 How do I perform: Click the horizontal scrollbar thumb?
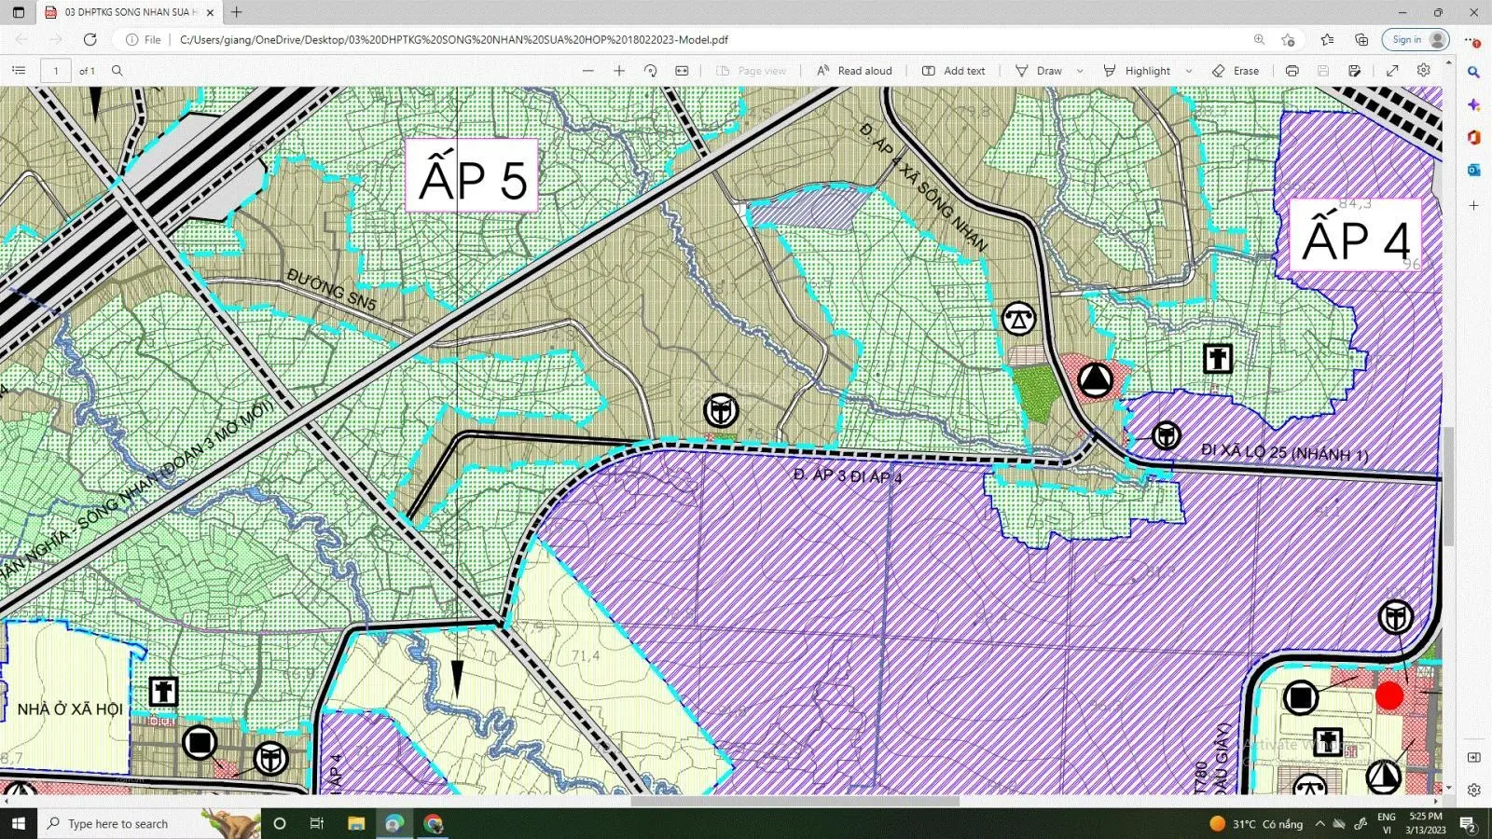pyautogui.click(x=794, y=801)
